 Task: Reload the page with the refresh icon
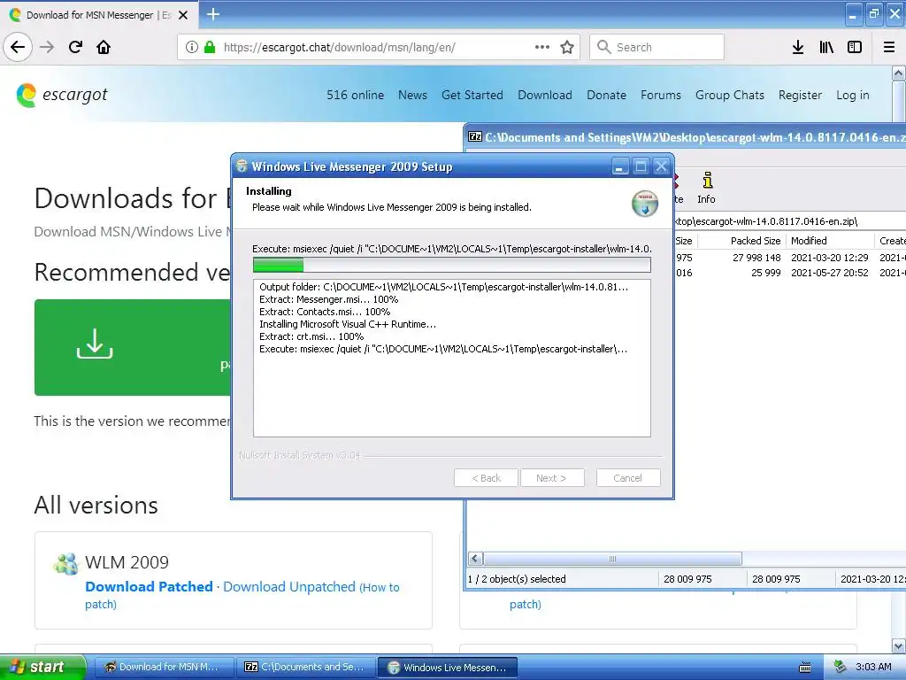click(75, 47)
